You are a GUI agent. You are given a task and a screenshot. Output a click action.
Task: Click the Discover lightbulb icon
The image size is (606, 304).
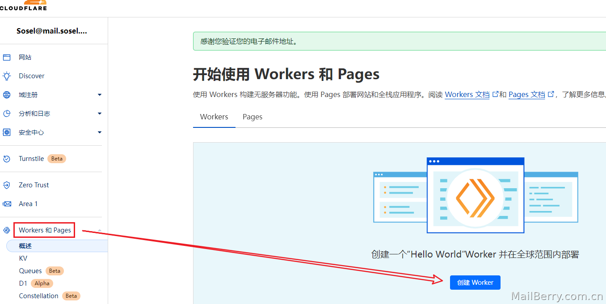(x=7, y=76)
